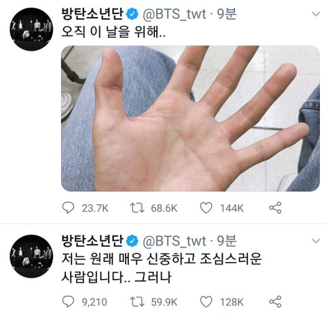Retweet the hand photo tweet
Viewport: 326px width, 317px height.
pos(137,207)
